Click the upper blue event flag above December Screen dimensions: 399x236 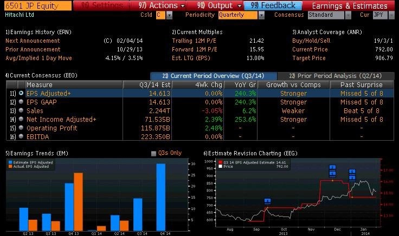(332, 167)
